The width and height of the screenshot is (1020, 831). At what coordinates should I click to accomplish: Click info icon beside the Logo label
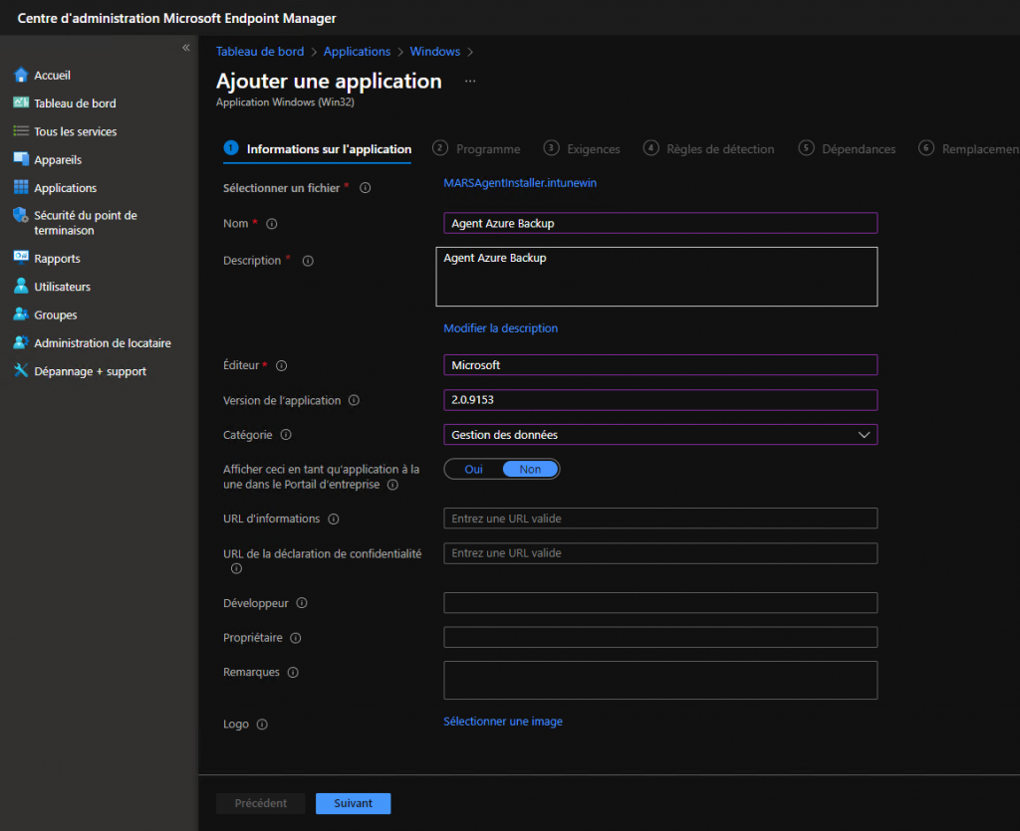(x=262, y=725)
